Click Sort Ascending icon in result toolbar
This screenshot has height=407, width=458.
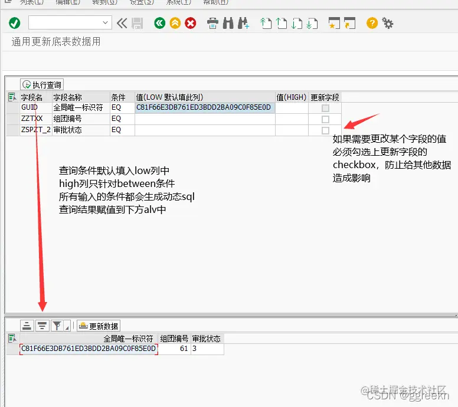[x=27, y=326]
